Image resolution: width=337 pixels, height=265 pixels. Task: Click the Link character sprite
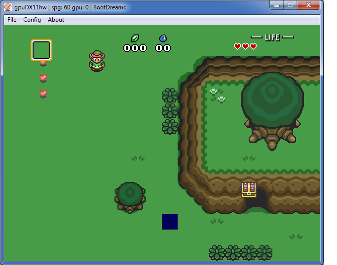pyautogui.click(x=97, y=61)
